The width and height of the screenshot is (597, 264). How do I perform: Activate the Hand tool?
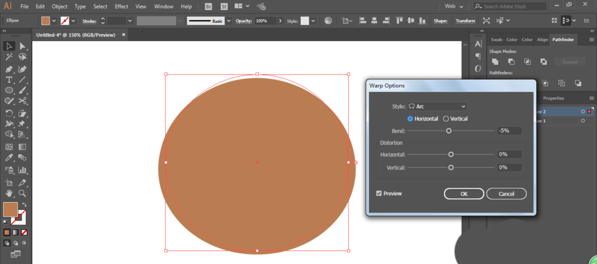(9, 193)
